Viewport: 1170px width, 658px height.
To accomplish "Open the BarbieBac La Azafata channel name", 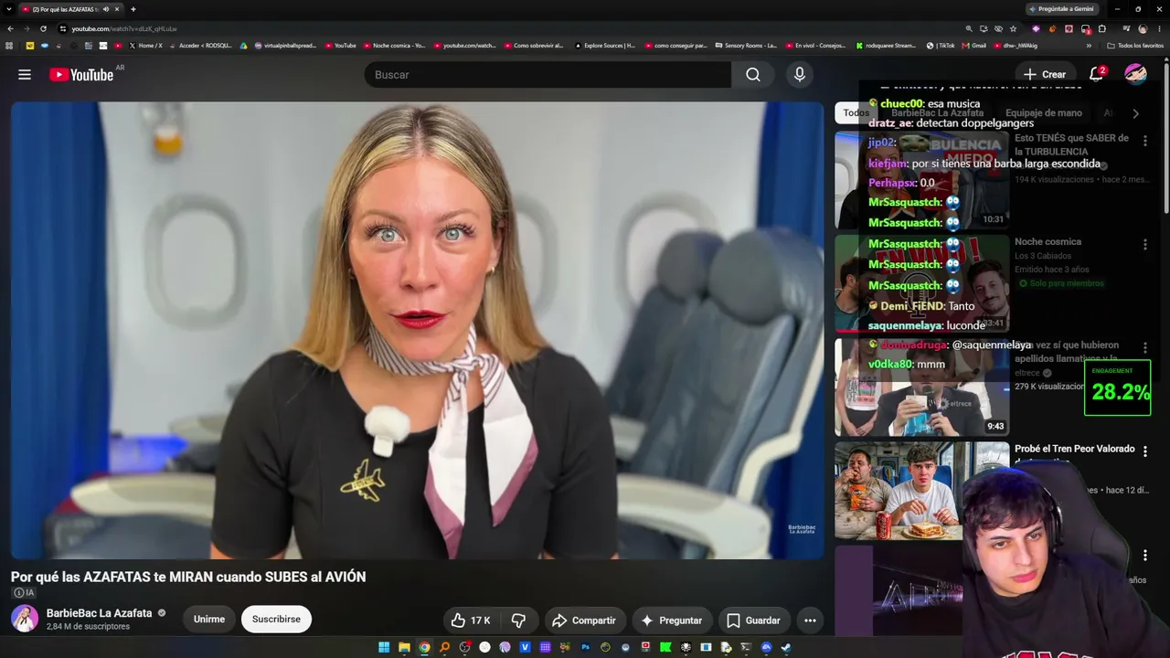I will tap(99, 613).
